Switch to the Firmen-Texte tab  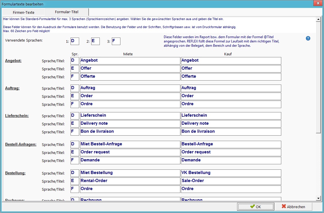click(x=24, y=12)
